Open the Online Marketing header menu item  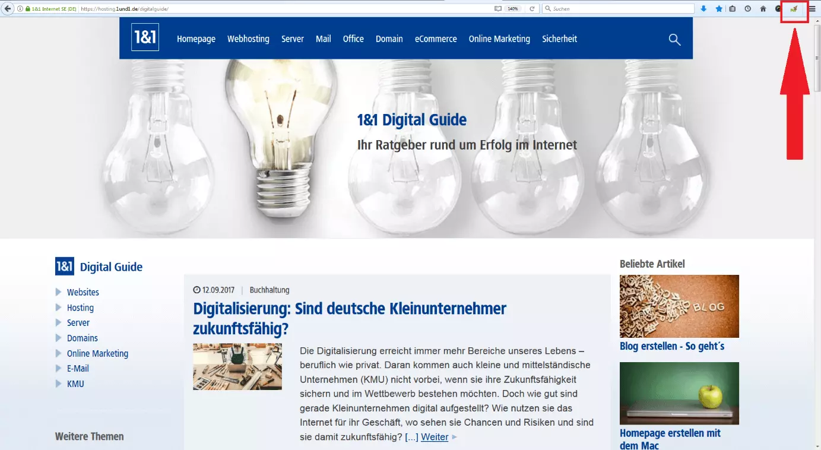[499, 39]
